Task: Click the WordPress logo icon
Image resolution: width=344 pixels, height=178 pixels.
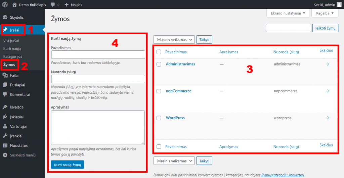Action: pyautogui.click(x=5, y=4)
